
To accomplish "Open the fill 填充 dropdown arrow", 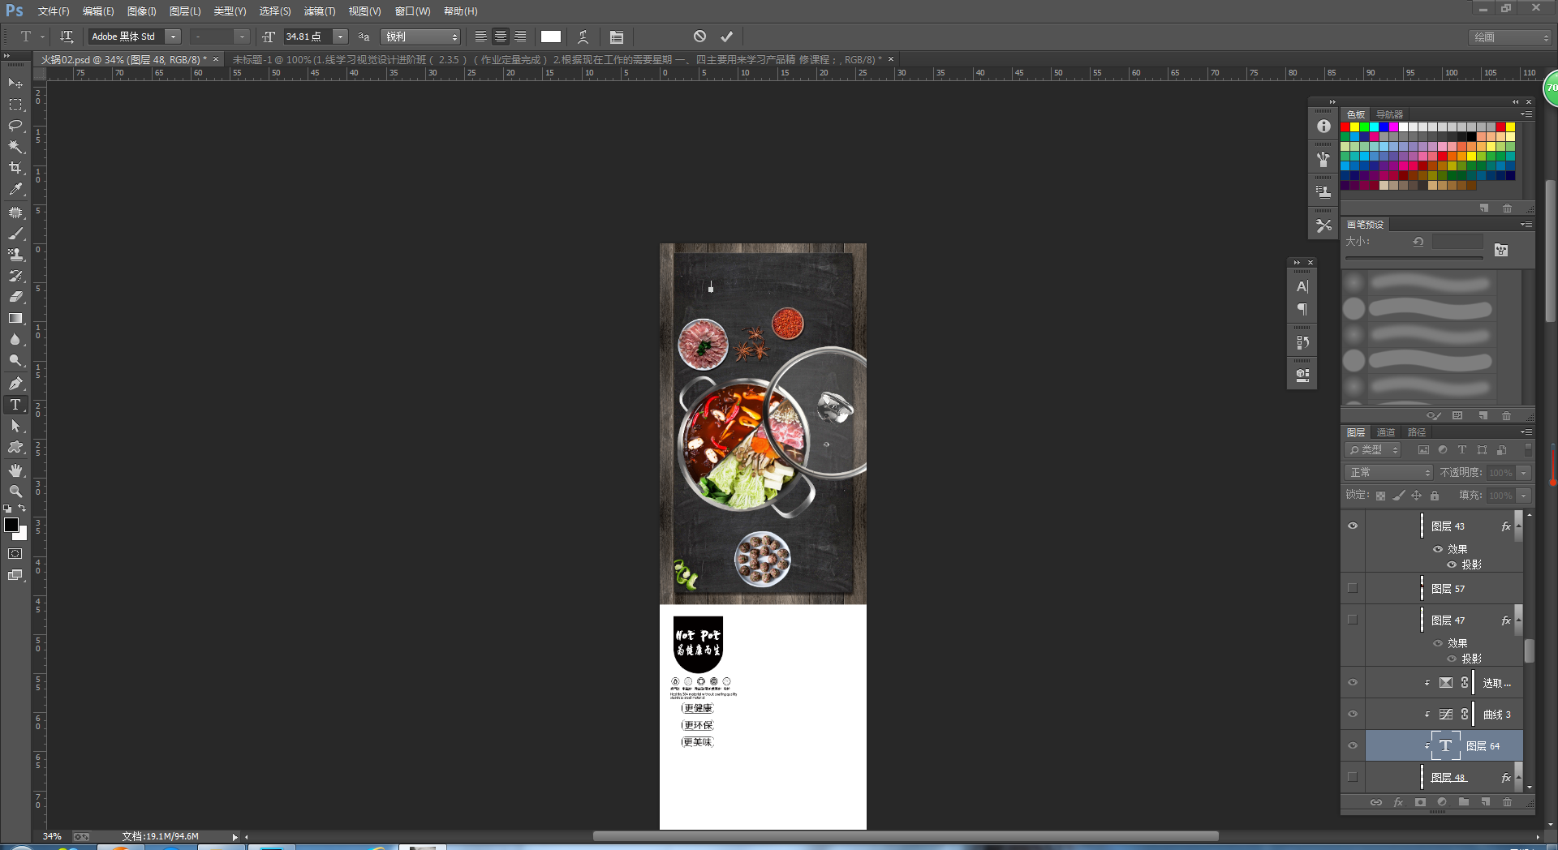I will point(1524,496).
